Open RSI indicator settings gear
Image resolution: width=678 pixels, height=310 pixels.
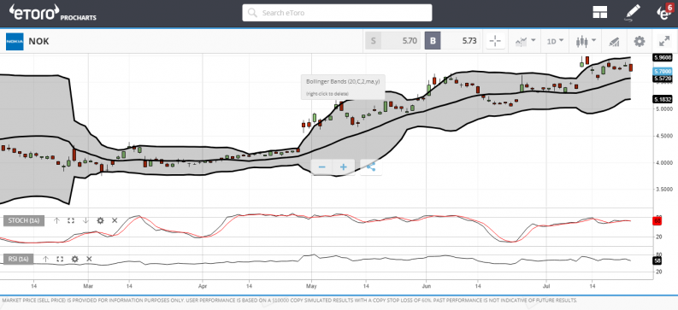pos(74,259)
